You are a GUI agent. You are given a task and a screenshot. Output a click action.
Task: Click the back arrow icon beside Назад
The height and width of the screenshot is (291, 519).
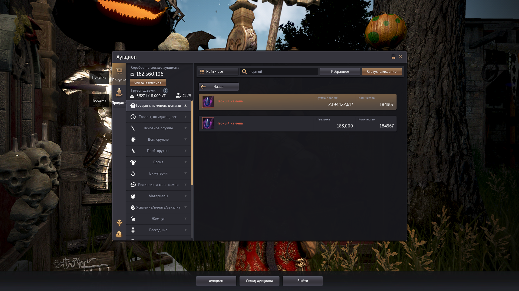click(x=203, y=87)
